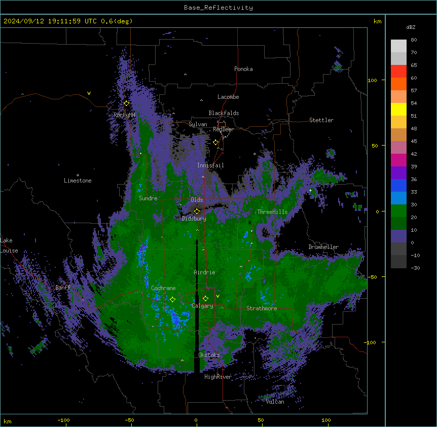Select the orange 57-60 dBZ legend swatch

[x=398, y=84]
